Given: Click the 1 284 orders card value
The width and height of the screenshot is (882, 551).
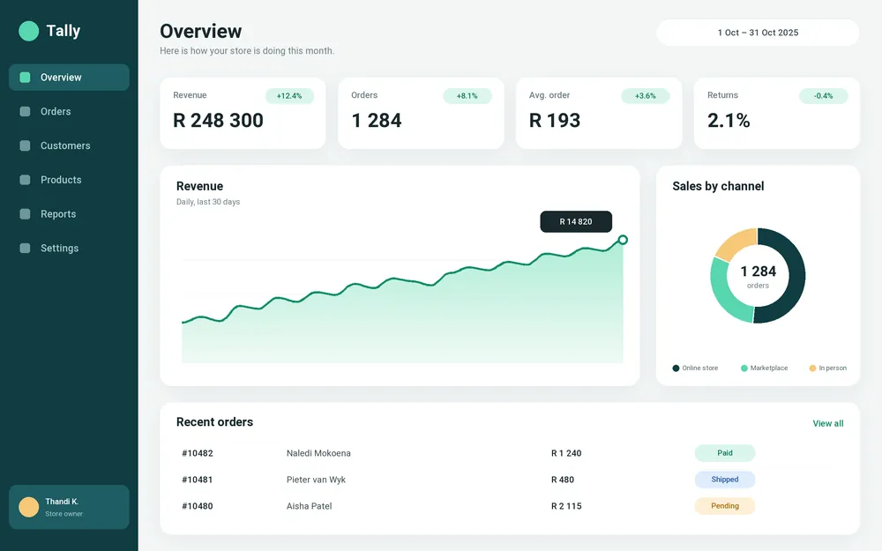Looking at the screenshot, I should pyautogui.click(x=377, y=120).
